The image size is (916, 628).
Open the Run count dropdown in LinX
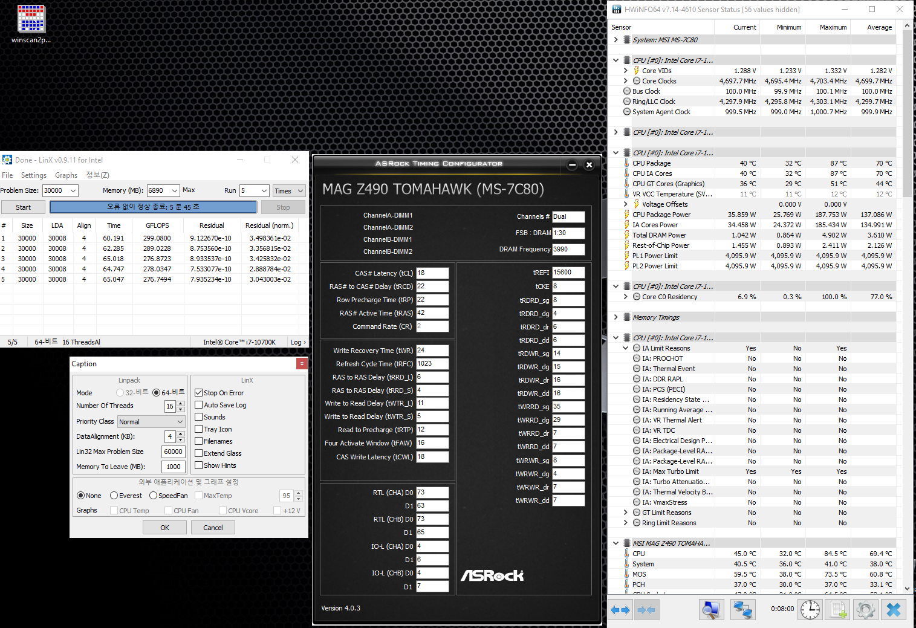264,190
